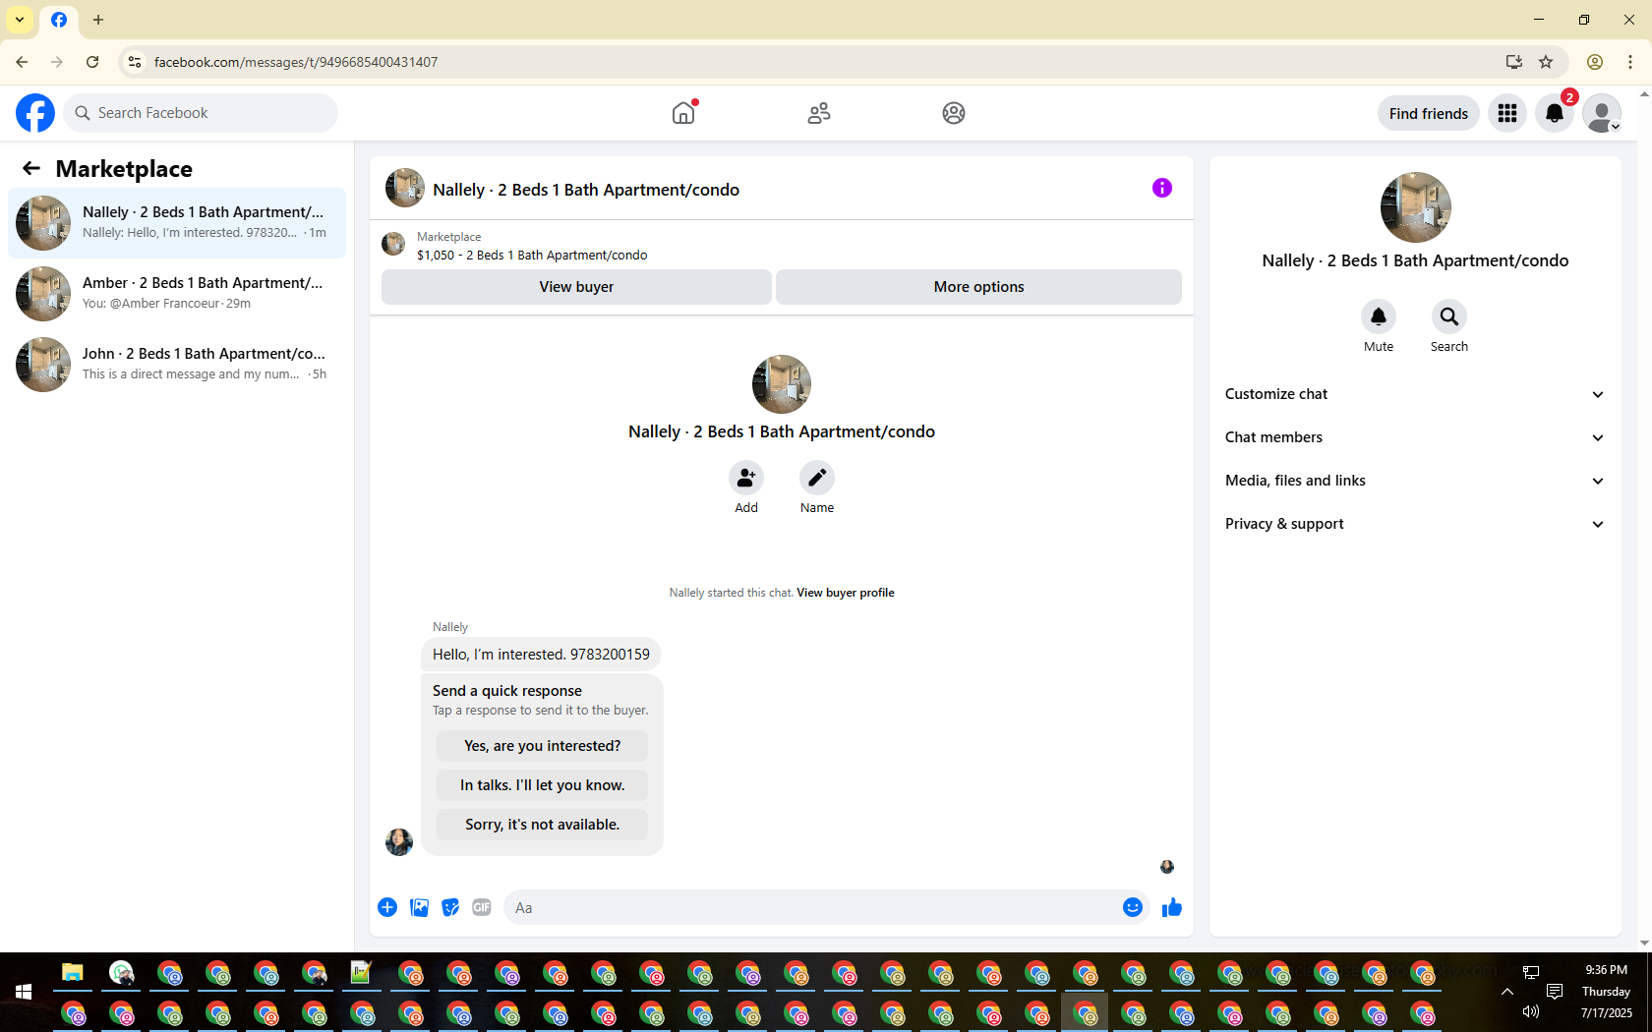Expand Privacy & support section
Image resolution: width=1652 pixels, height=1032 pixels.
coord(1415,524)
